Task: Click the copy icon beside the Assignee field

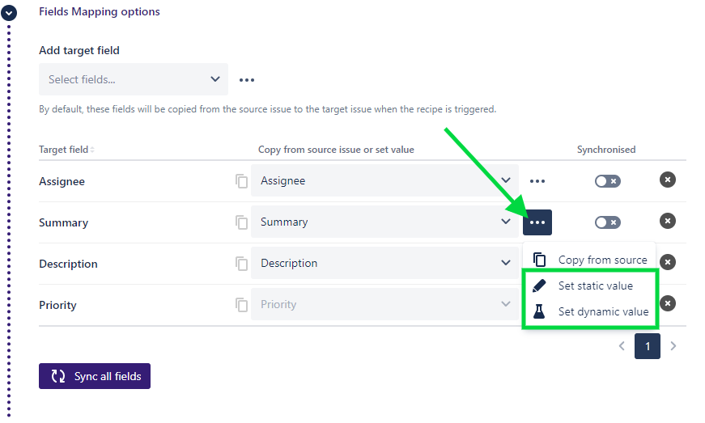Action: [241, 181]
